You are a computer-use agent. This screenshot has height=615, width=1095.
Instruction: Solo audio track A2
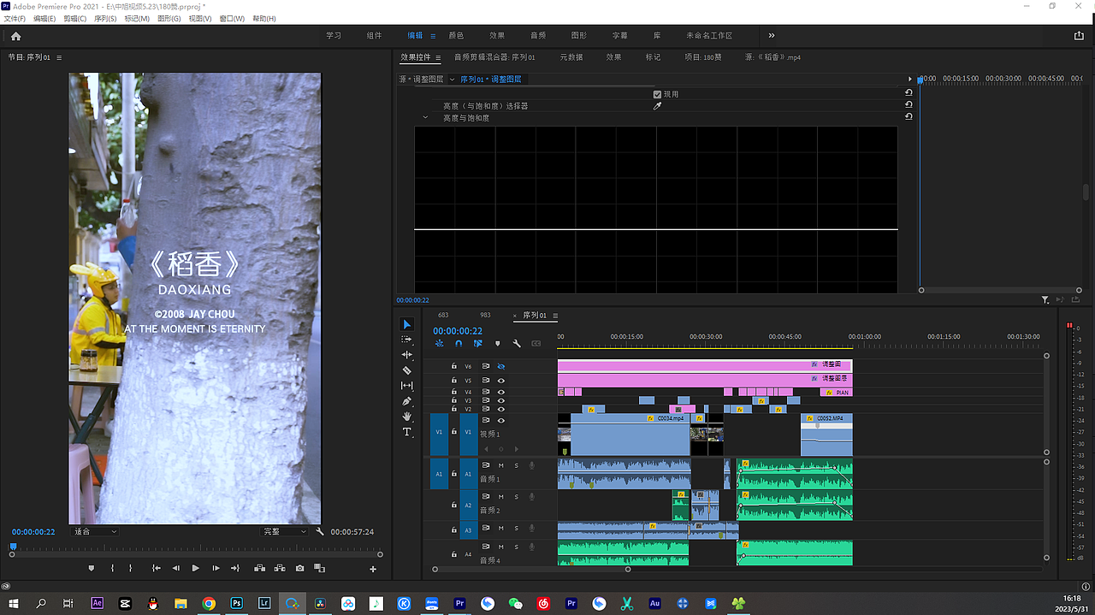(516, 497)
